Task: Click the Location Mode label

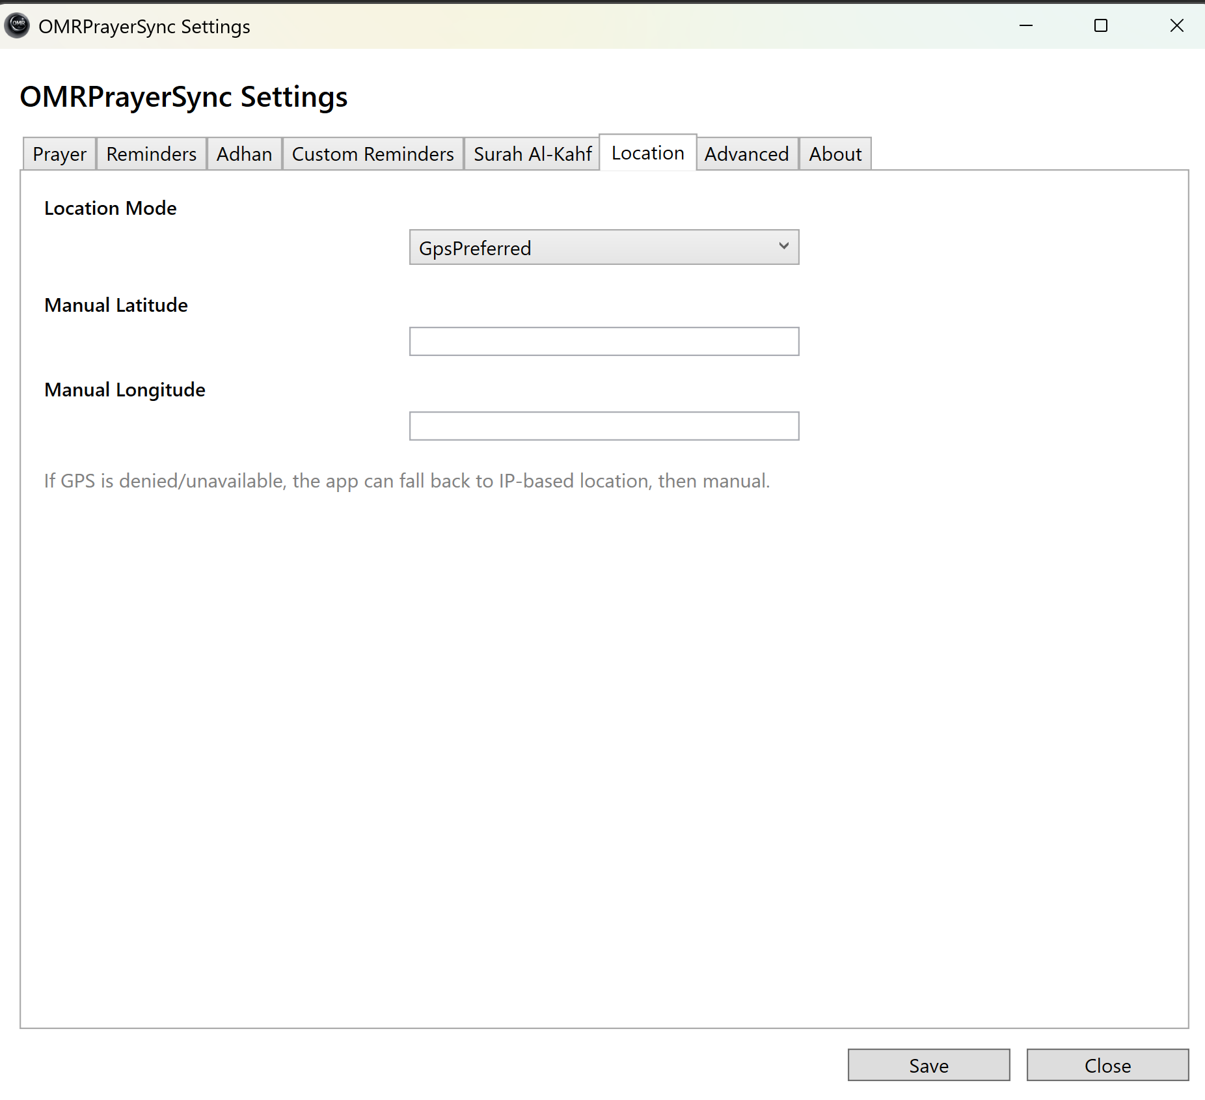Action: [x=111, y=208]
